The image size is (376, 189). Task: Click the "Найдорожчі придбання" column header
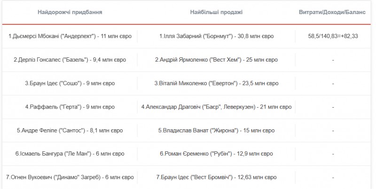click(x=70, y=12)
